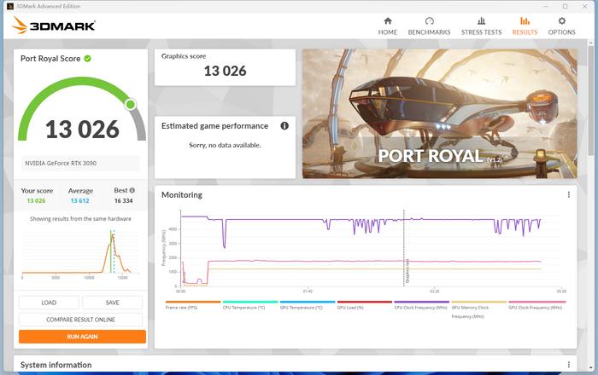
Task: Click info icon beside Estimated game performance
Action: (x=284, y=126)
